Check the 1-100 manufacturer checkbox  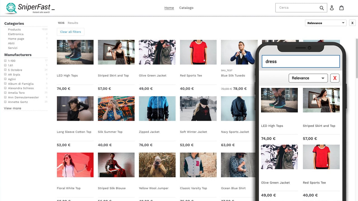(x=5, y=61)
